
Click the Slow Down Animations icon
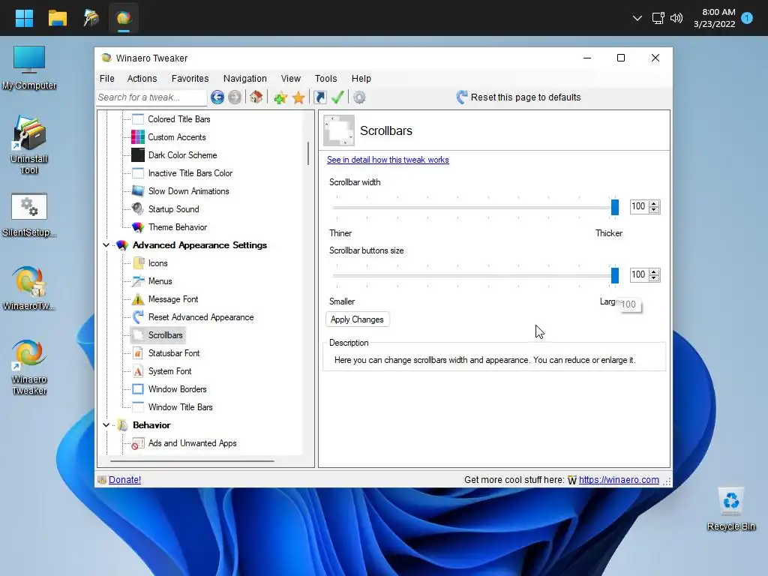point(138,191)
